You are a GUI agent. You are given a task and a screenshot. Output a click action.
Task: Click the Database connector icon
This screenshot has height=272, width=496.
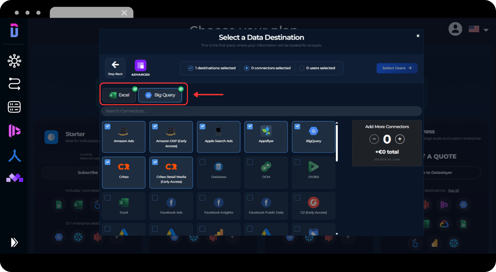(x=219, y=167)
